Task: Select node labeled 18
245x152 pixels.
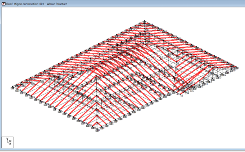Action: tap(181, 96)
